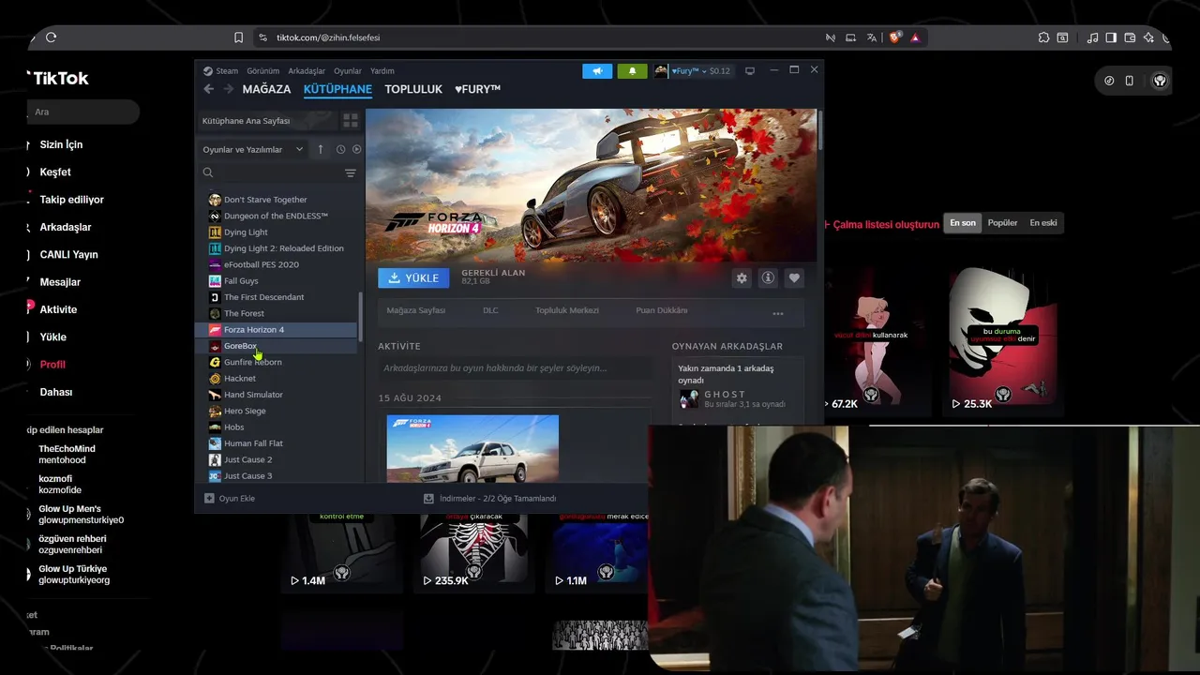Click Oyun Ekle at bottom of Steam
Image resolution: width=1200 pixels, height=675 pixels.
(230, 499)
